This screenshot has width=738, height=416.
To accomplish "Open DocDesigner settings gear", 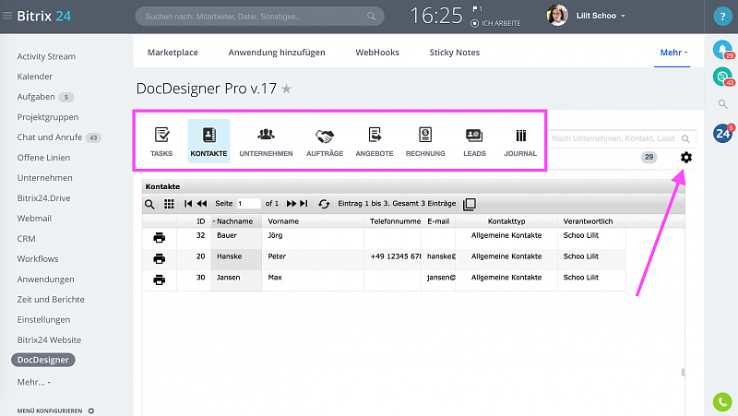I will [686, 157].
